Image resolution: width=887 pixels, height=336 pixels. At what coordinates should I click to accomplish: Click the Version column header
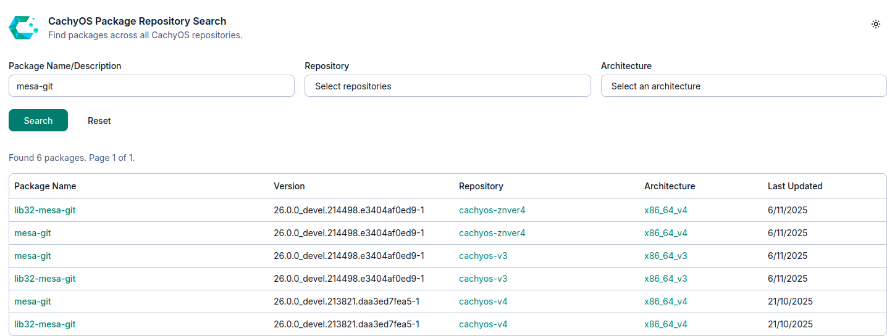tap(289, 186)
